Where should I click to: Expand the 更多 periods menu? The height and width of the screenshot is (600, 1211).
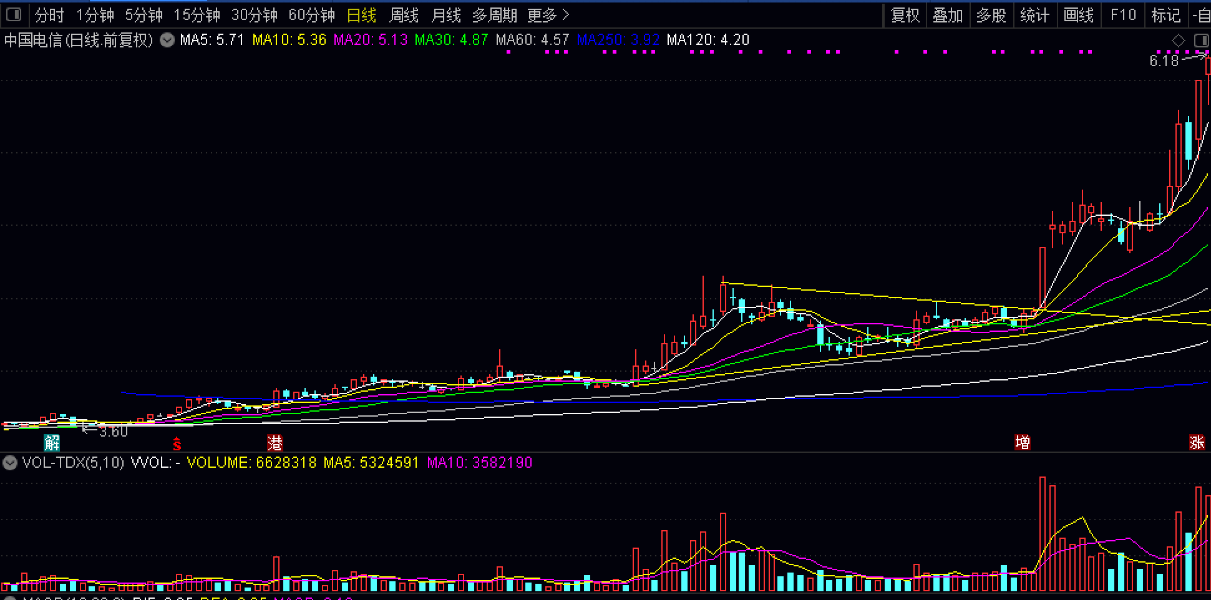(x=548, y=15)
